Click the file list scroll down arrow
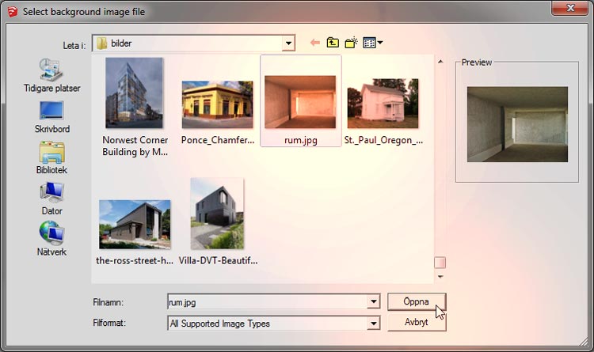 [440, 277]
